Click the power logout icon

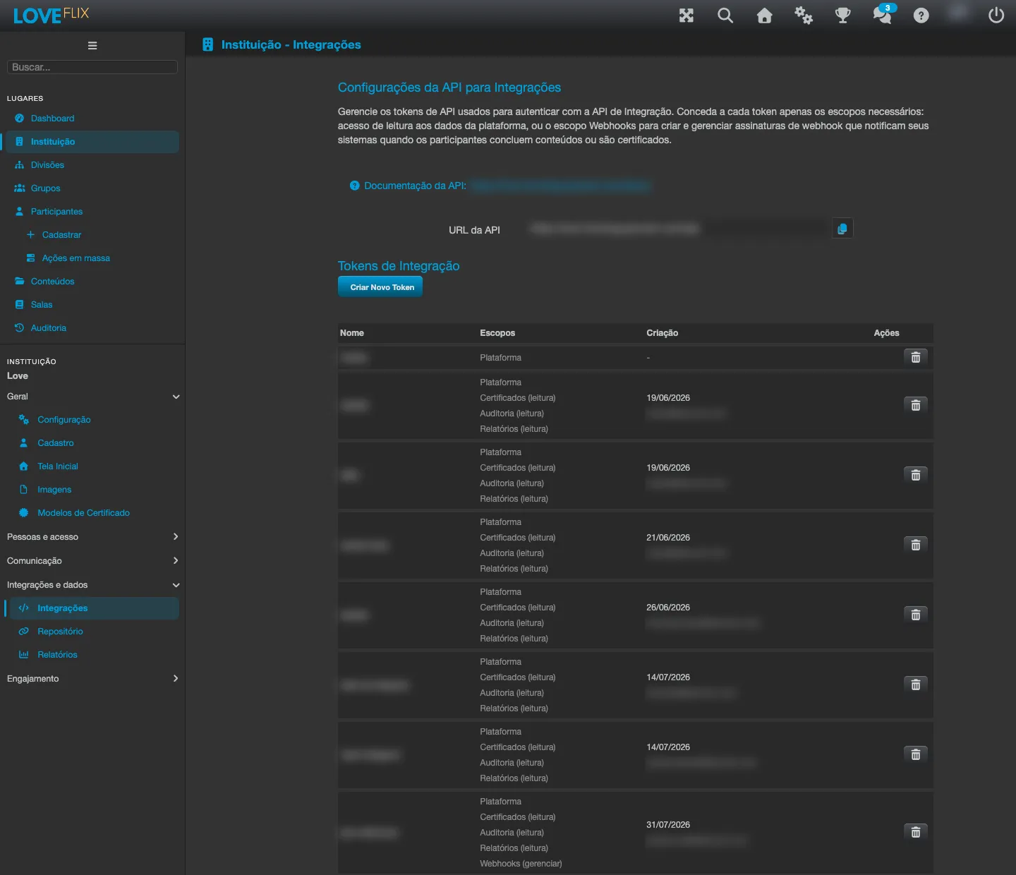point(996,16)
